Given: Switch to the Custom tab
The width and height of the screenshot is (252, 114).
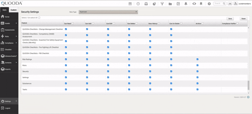Looking at the screenshot, I should pos(14,10).
